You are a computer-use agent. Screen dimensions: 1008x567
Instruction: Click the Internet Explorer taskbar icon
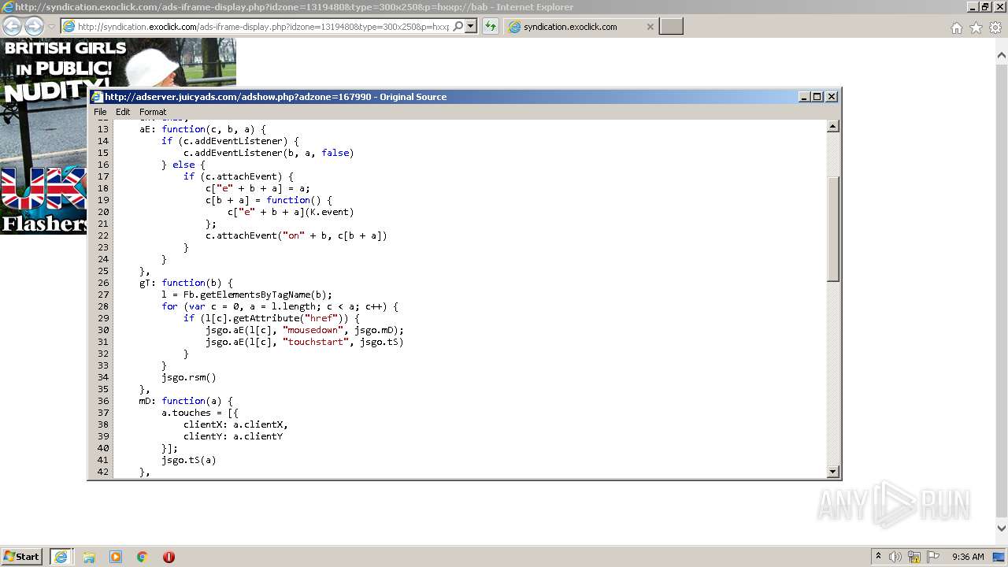point(61,557)
